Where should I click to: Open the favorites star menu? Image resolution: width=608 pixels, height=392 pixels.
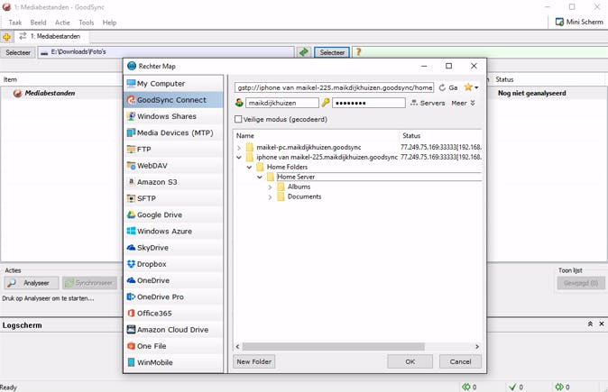pyautogui.click(x=471, y=87)
